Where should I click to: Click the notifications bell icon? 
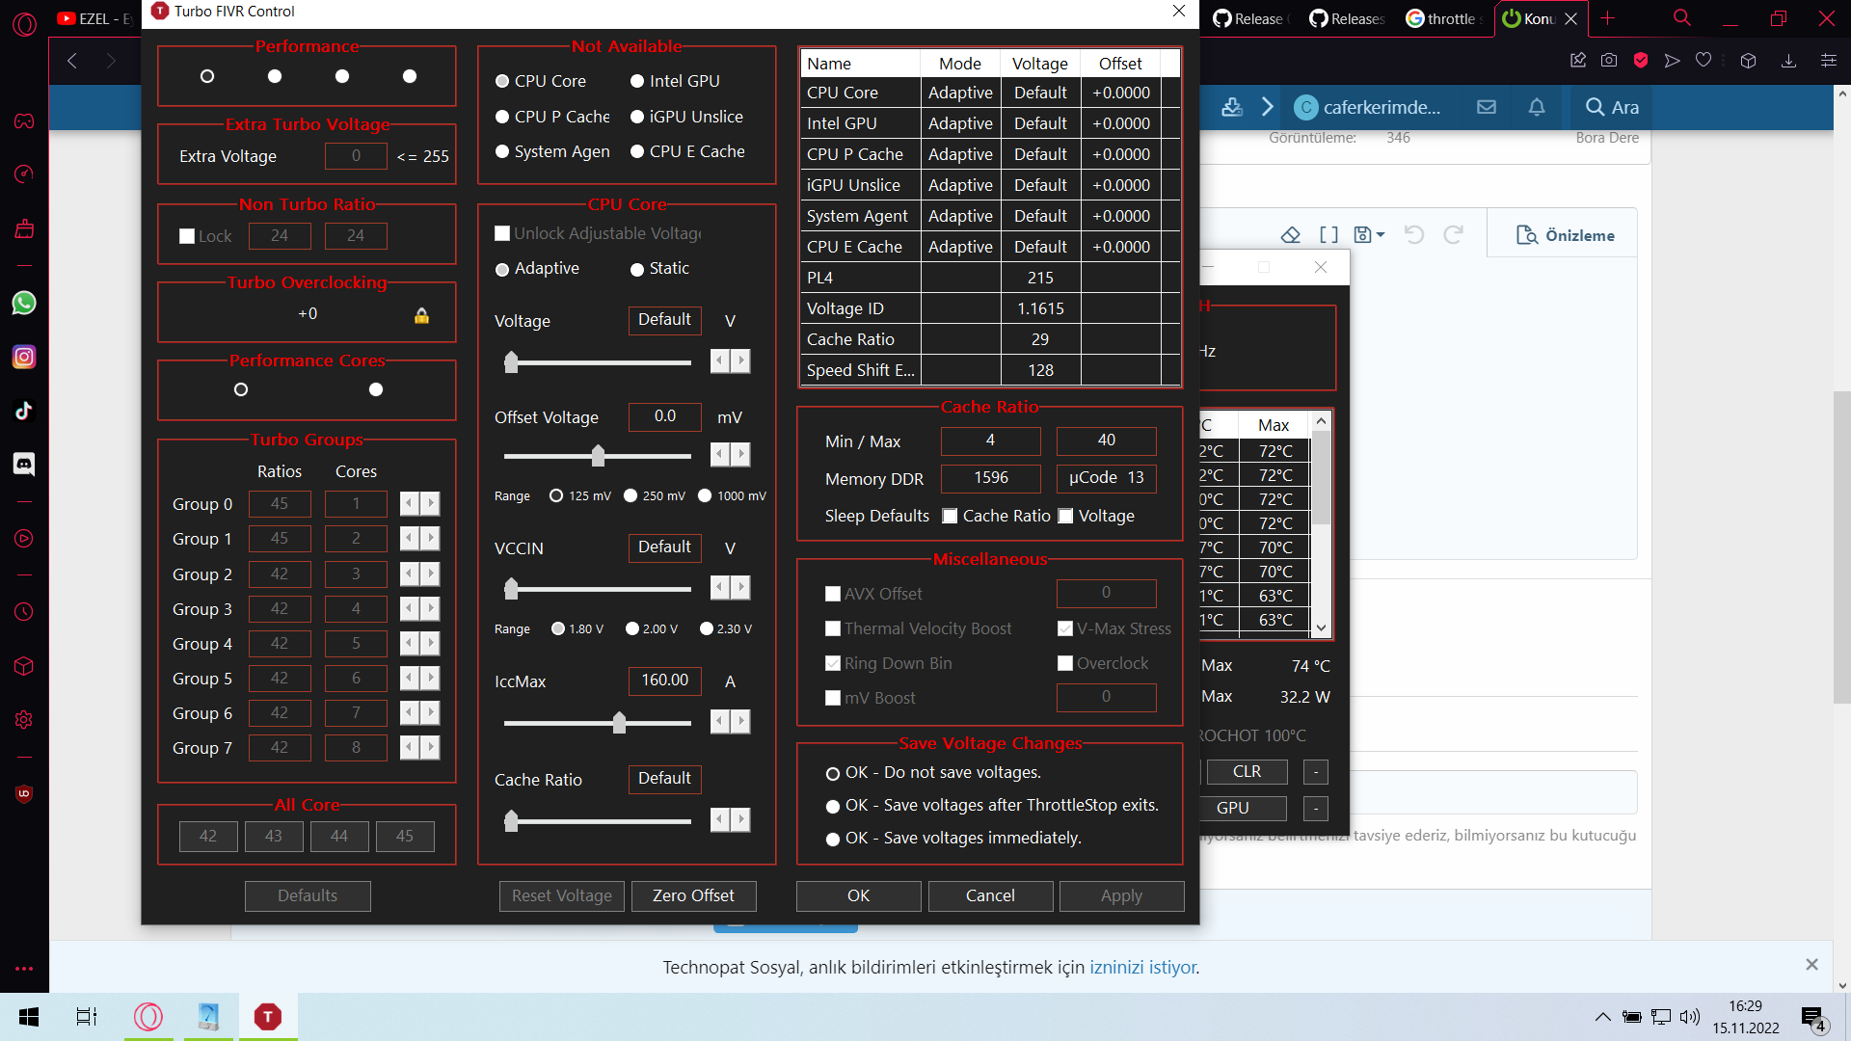[x=1537, y=107]
